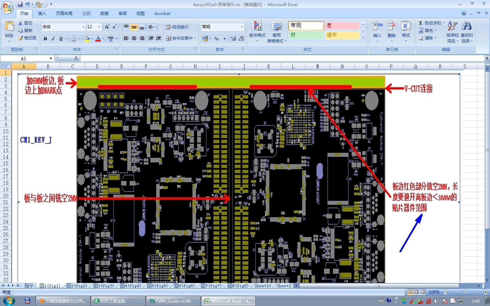This screenshot has width=490, height=306.
Task: Click the insert function fx icon
Action: point(76,58)
